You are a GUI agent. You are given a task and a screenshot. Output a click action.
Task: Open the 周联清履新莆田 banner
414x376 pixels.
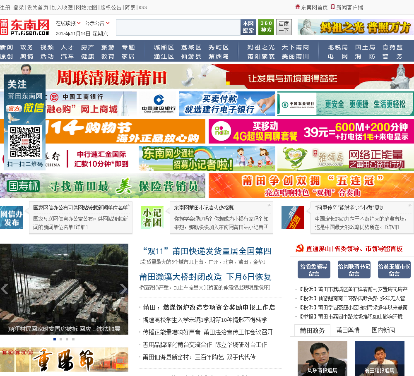coord(207,77)
